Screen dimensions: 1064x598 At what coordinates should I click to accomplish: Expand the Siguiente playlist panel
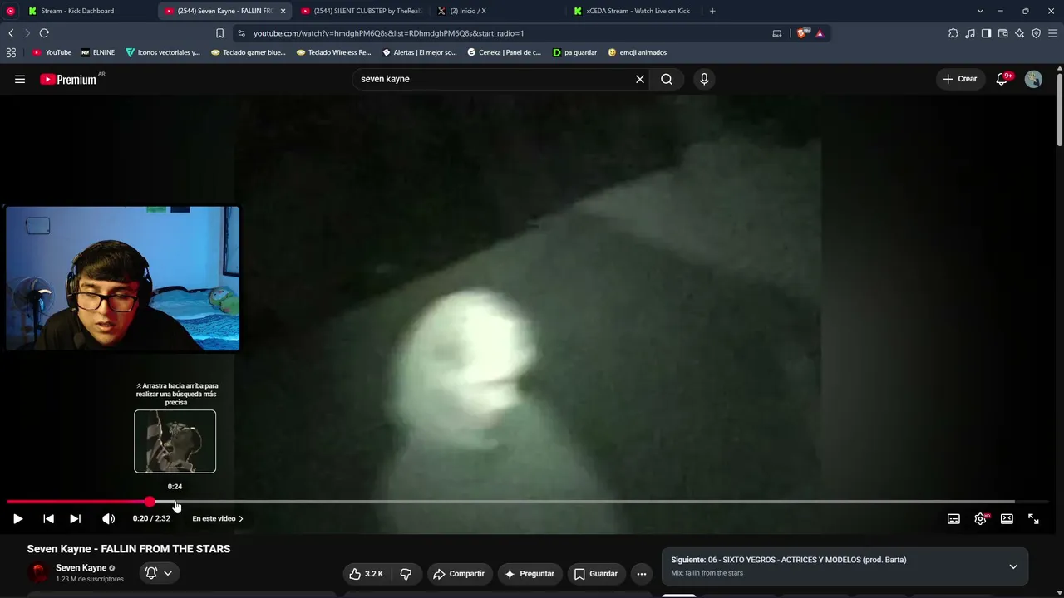tap(1013, 566)
